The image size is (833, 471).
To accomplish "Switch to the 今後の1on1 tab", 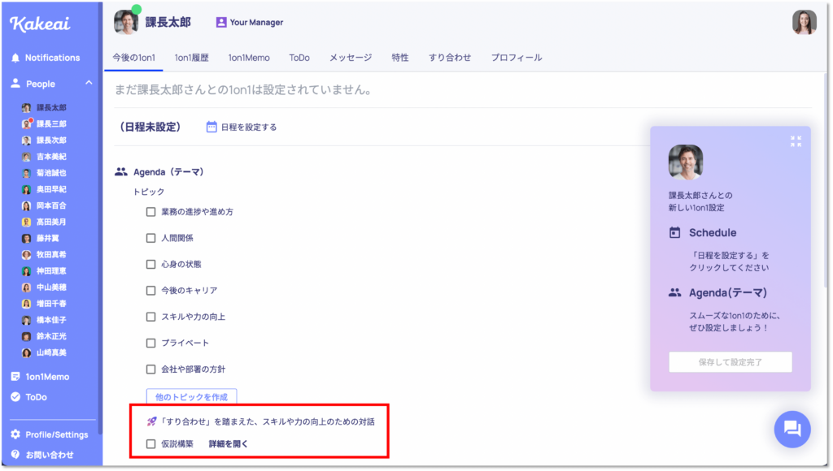I will click(134, 58).
